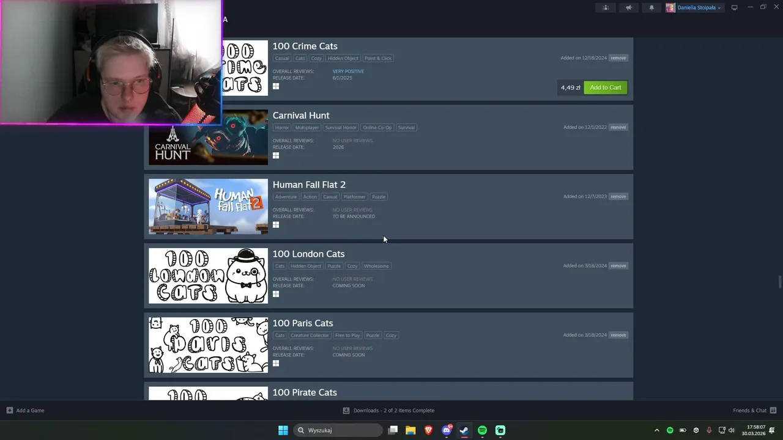Grab the wishlist page scrollbar thumb
The image size is (783, 440).
pos(779,282)
